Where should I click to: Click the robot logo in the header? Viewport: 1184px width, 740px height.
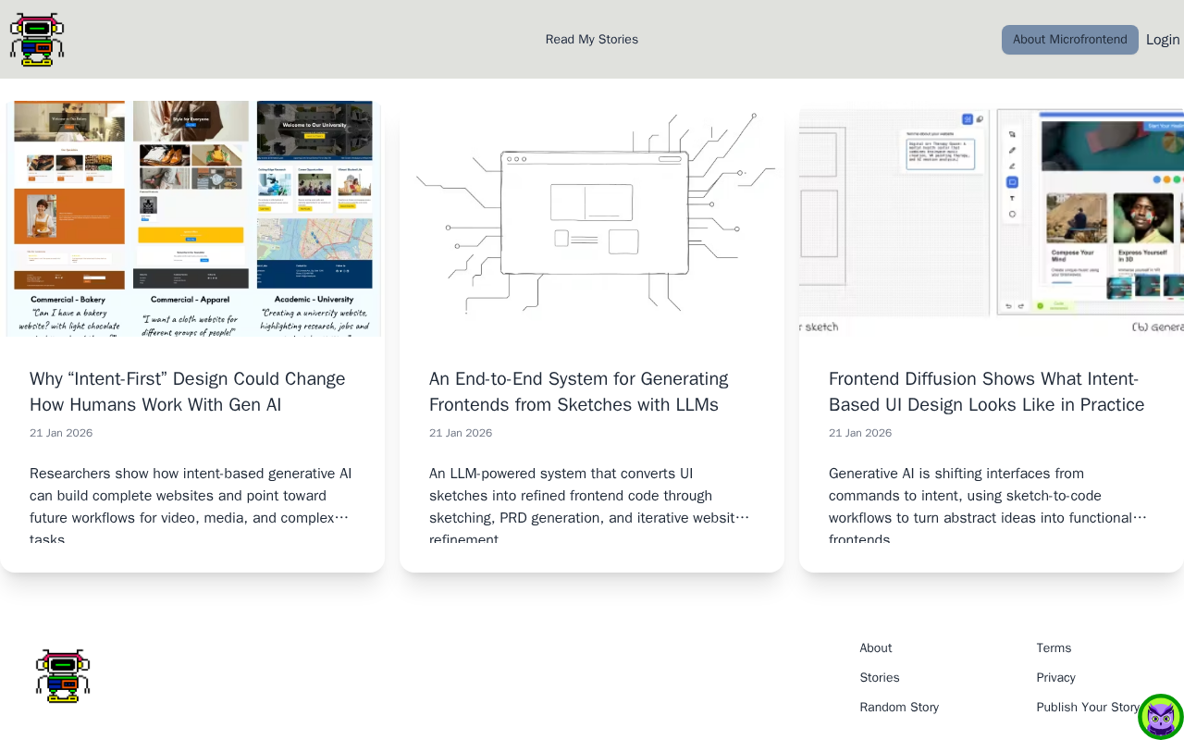[37, 40]
